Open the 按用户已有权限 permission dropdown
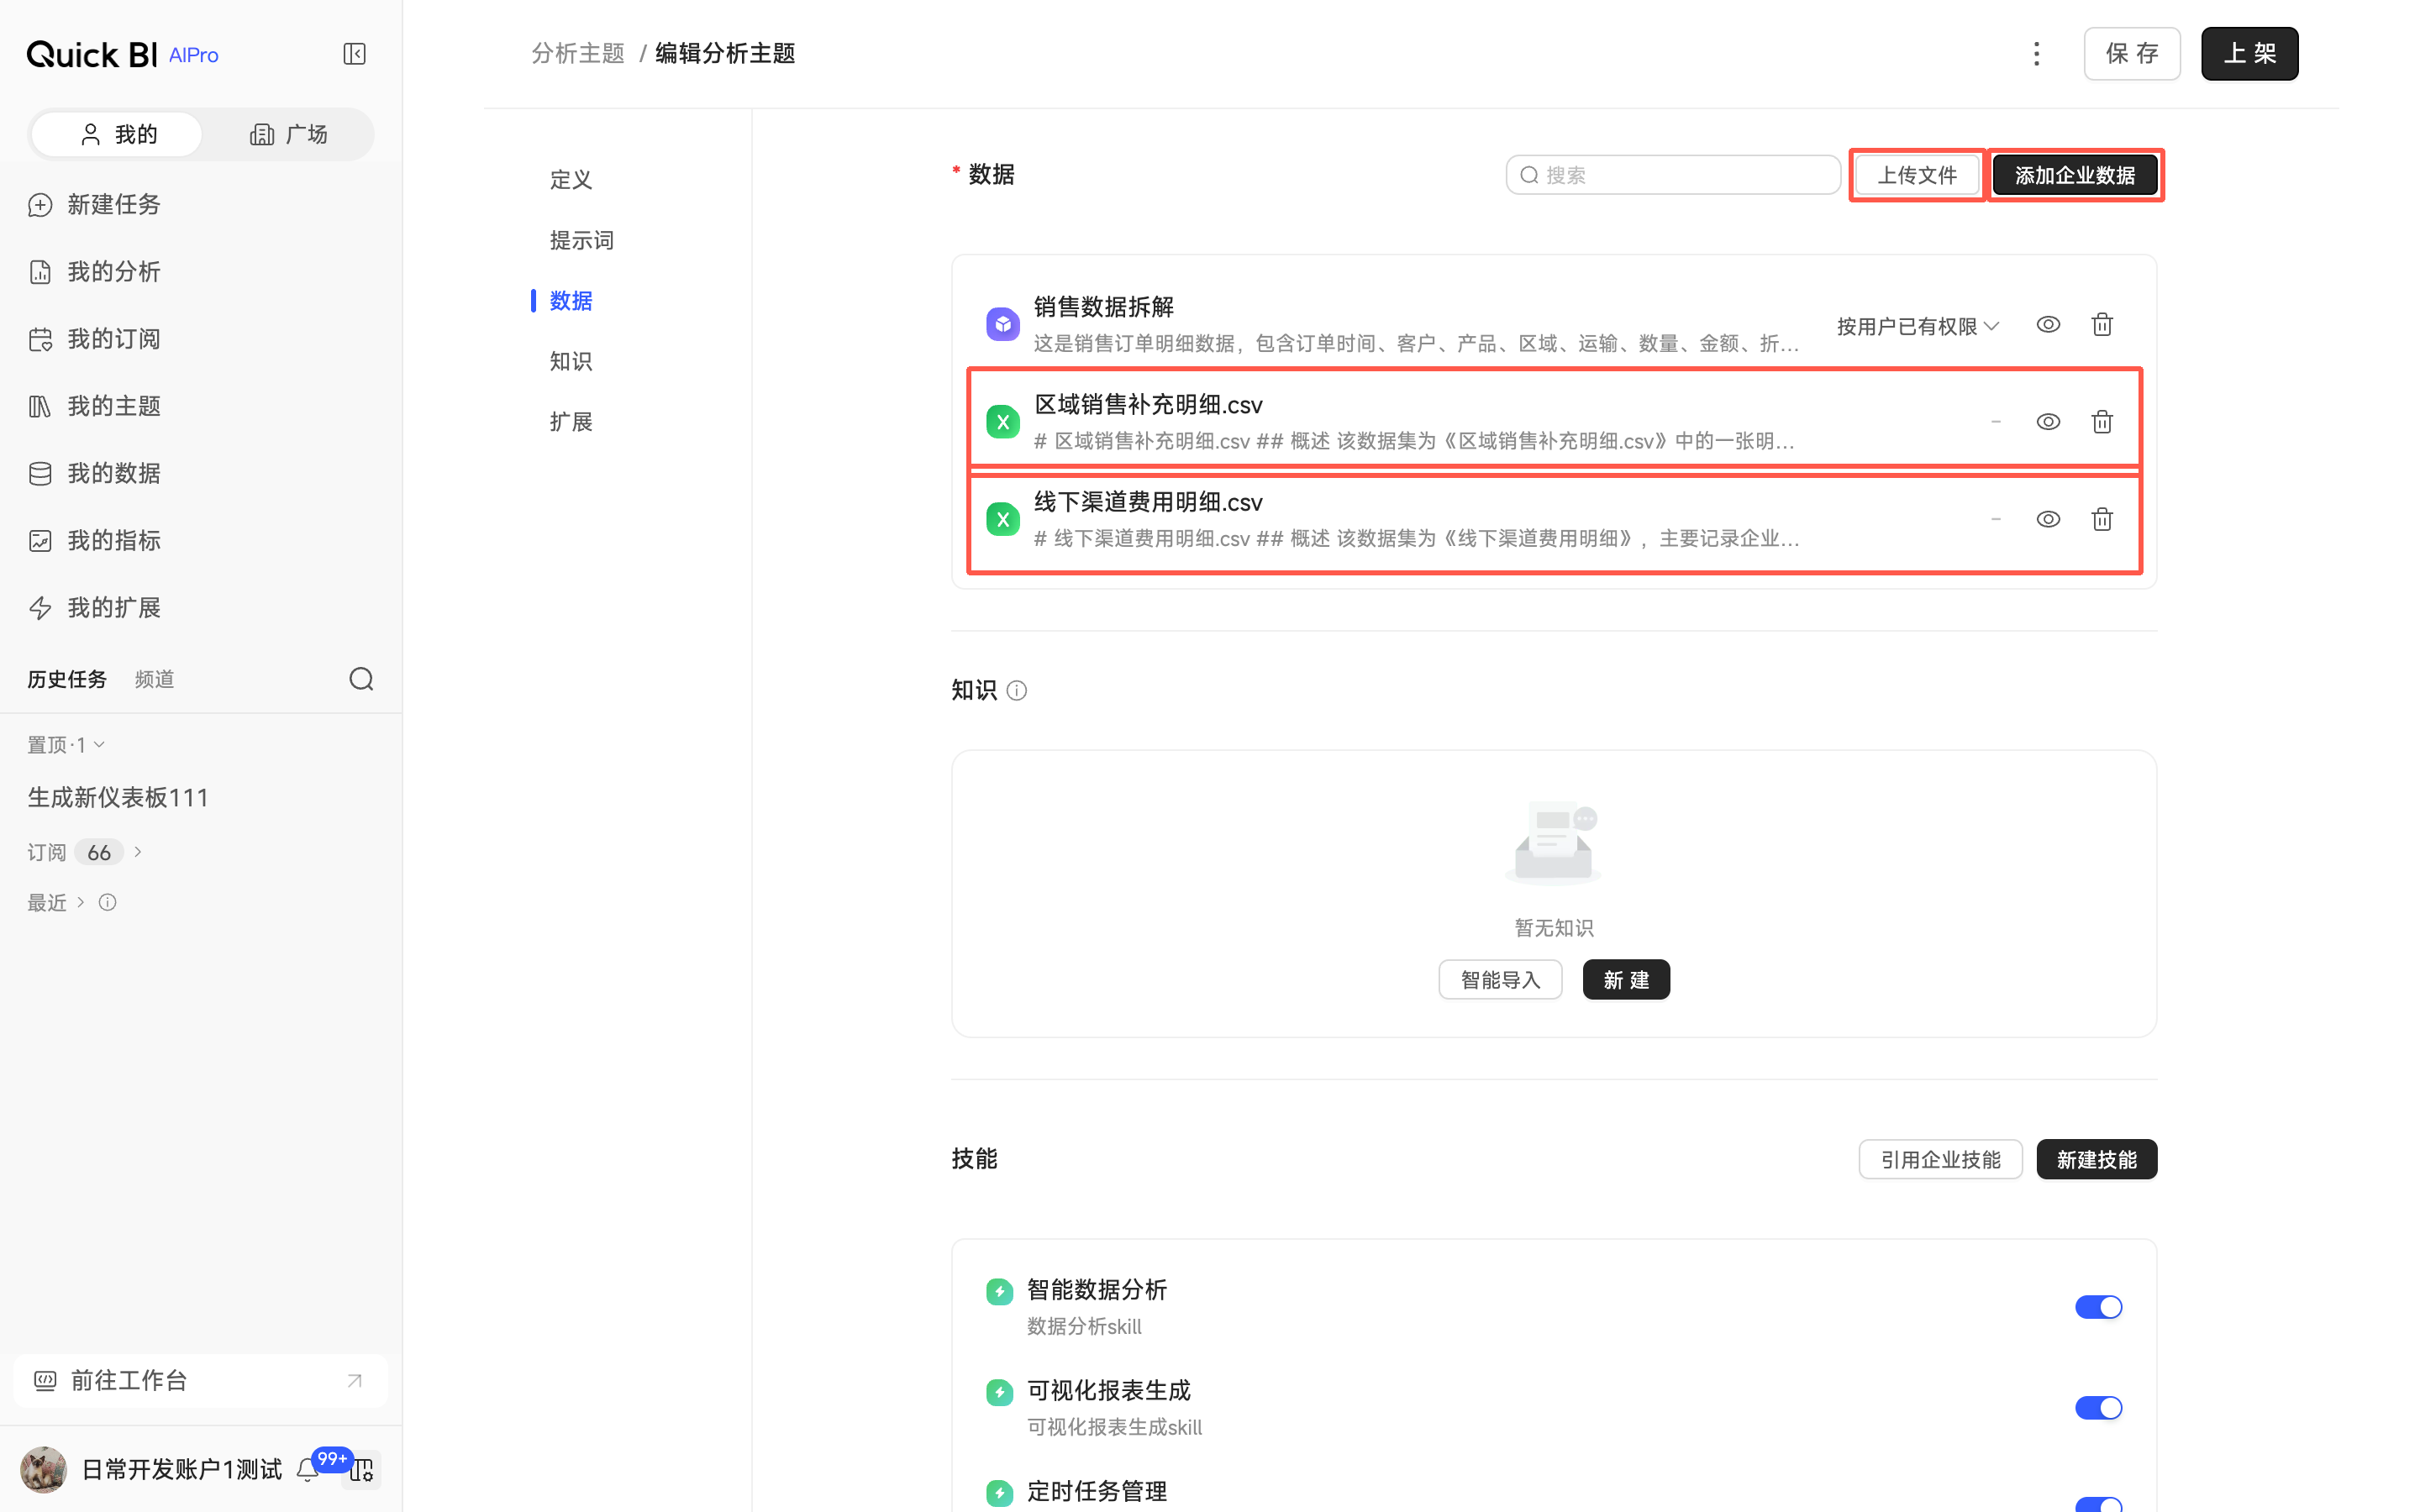Screen dimensions: 2420x1512 [x=1917, y=326]
